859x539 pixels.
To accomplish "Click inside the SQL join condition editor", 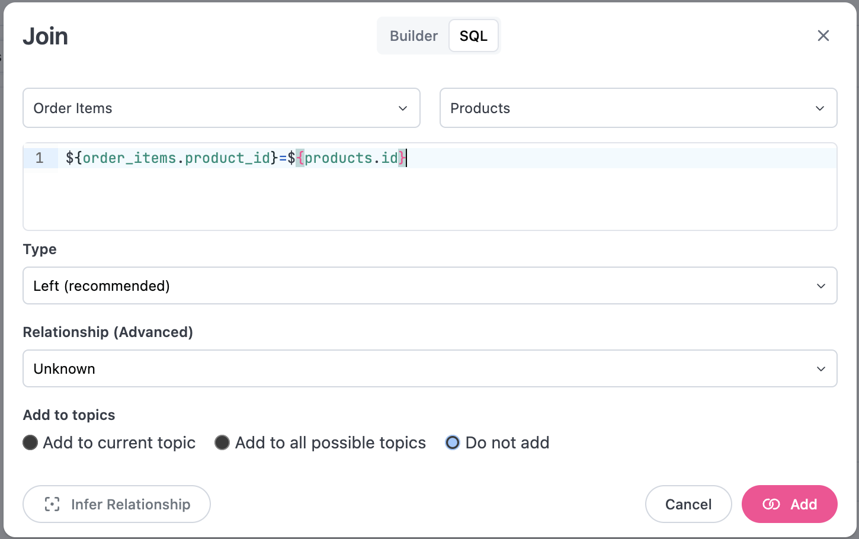I will pos(444,195).
